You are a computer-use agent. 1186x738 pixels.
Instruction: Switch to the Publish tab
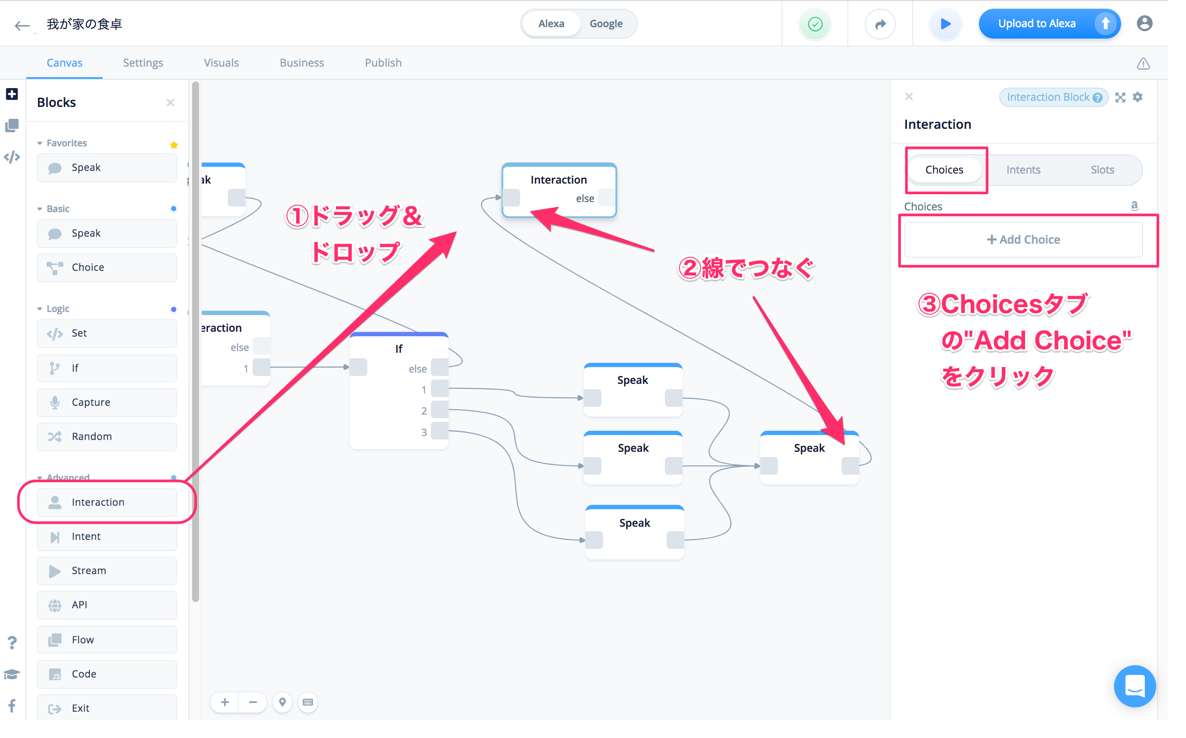coord(383,63)
